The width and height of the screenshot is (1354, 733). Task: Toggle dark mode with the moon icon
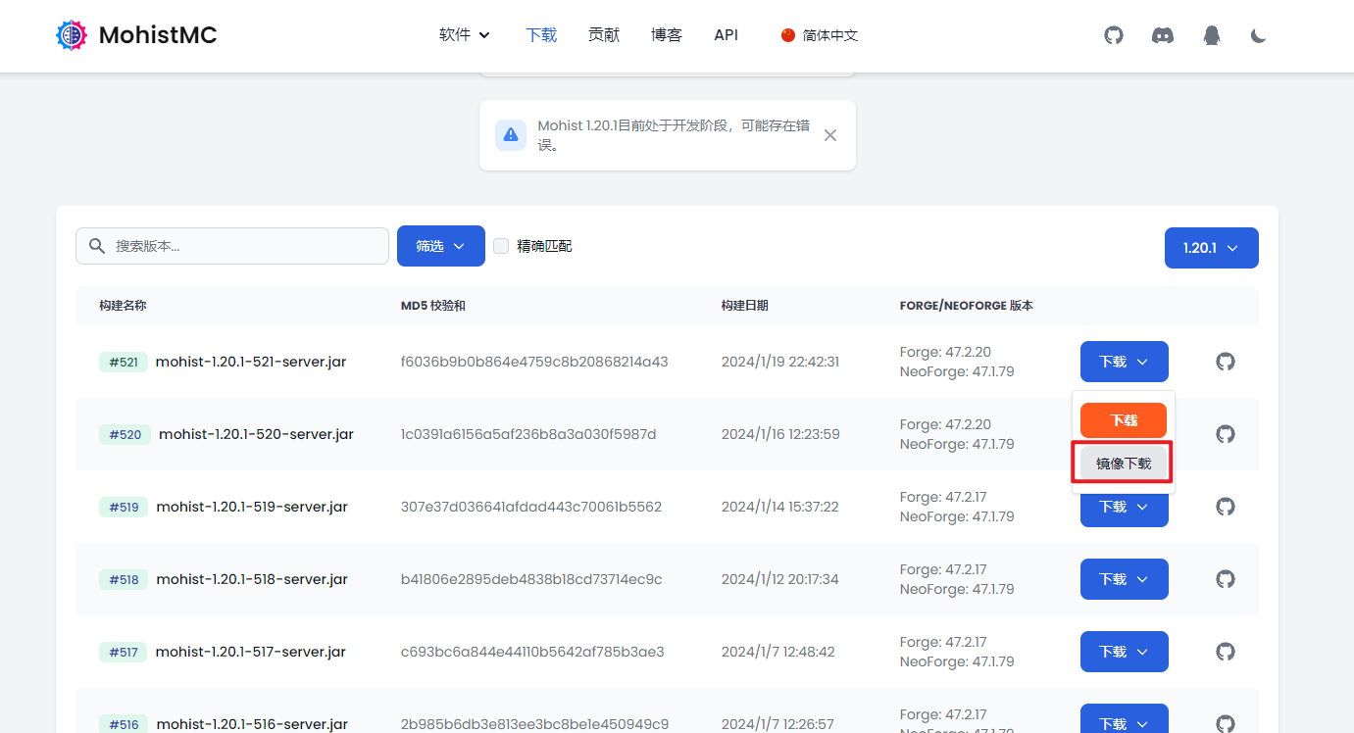(1259, 35)
